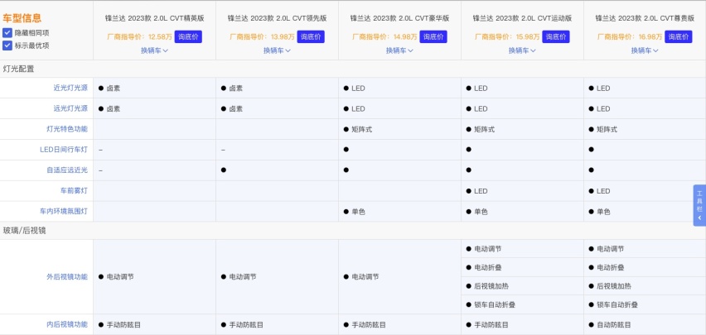
Task: Click the 灯光特色功能 row label
Action: point(67,129)
